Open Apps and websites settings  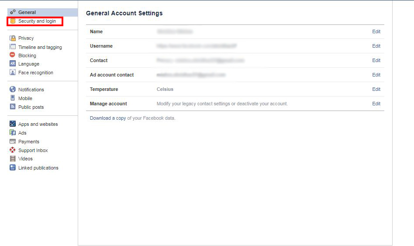click(38, 124)
